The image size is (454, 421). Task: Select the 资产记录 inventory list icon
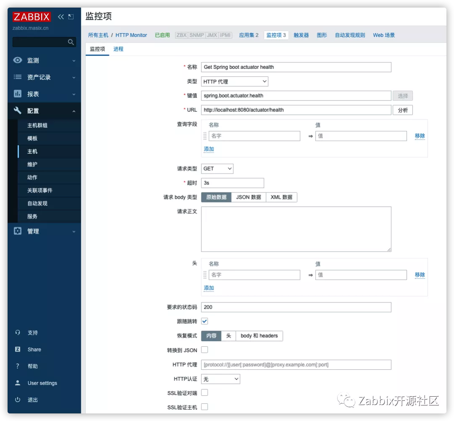[x=17, y=77]
